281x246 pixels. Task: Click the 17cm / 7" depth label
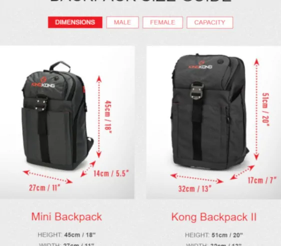point(262,180)
